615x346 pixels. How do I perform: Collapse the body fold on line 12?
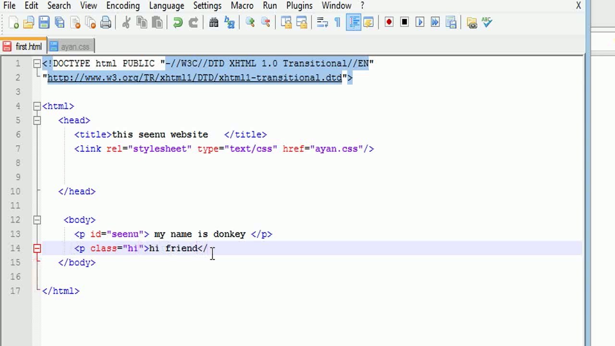[x=37, y=220]
